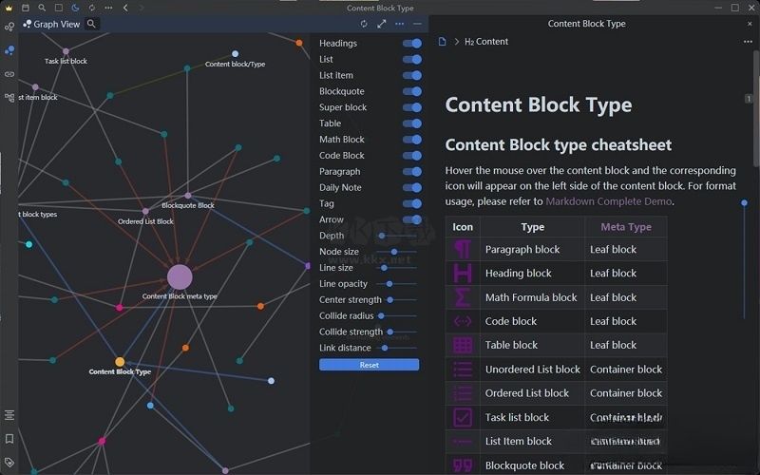Open the tags panel in the sidebar
This screenshot has width=760, height=475.
(x=9, y=462)
